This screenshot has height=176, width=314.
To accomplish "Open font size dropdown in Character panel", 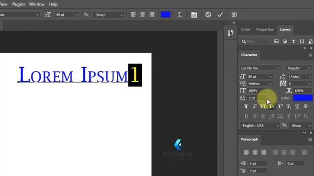I will coord(270,77).
